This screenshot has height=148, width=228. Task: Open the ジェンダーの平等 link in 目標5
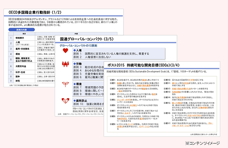[124, 100]
